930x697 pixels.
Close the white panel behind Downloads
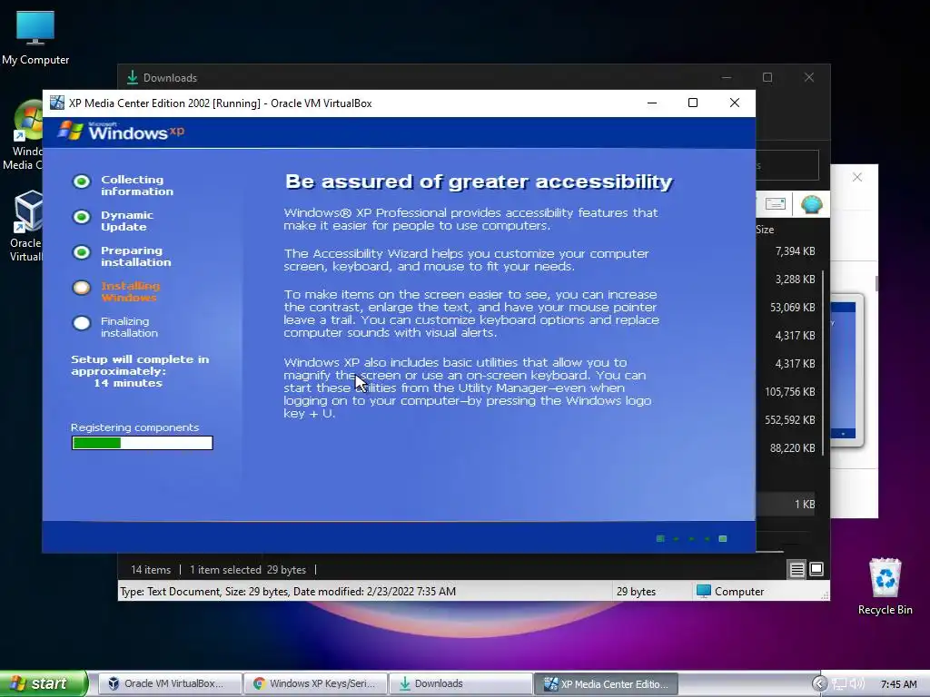[857, 177]
